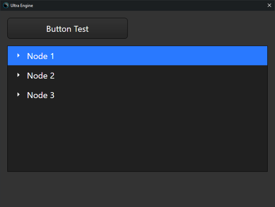Close the Ultra Engine window

tap(269, 5)
